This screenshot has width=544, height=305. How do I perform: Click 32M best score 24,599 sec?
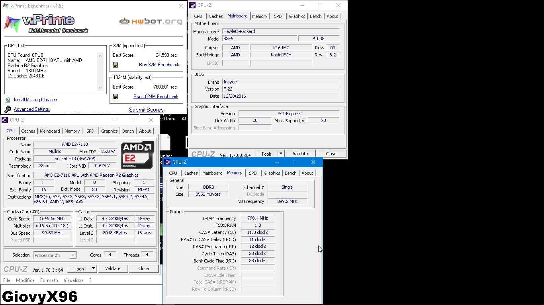click(166, 55)
